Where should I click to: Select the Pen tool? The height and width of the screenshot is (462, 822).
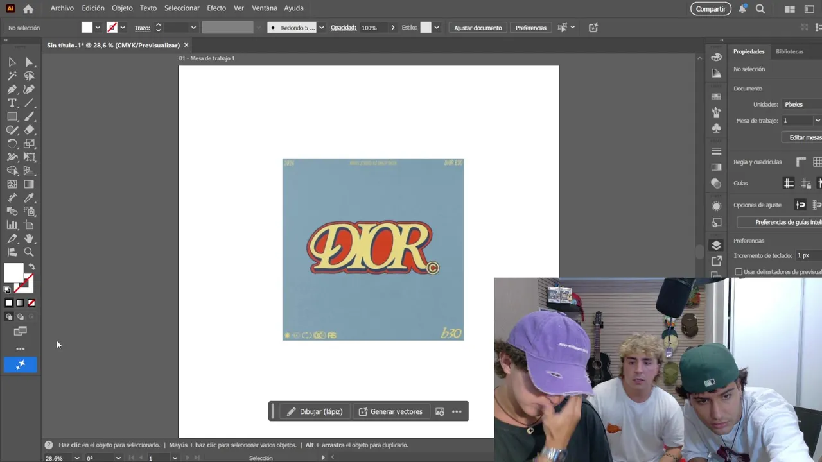(x=12, y=89)
